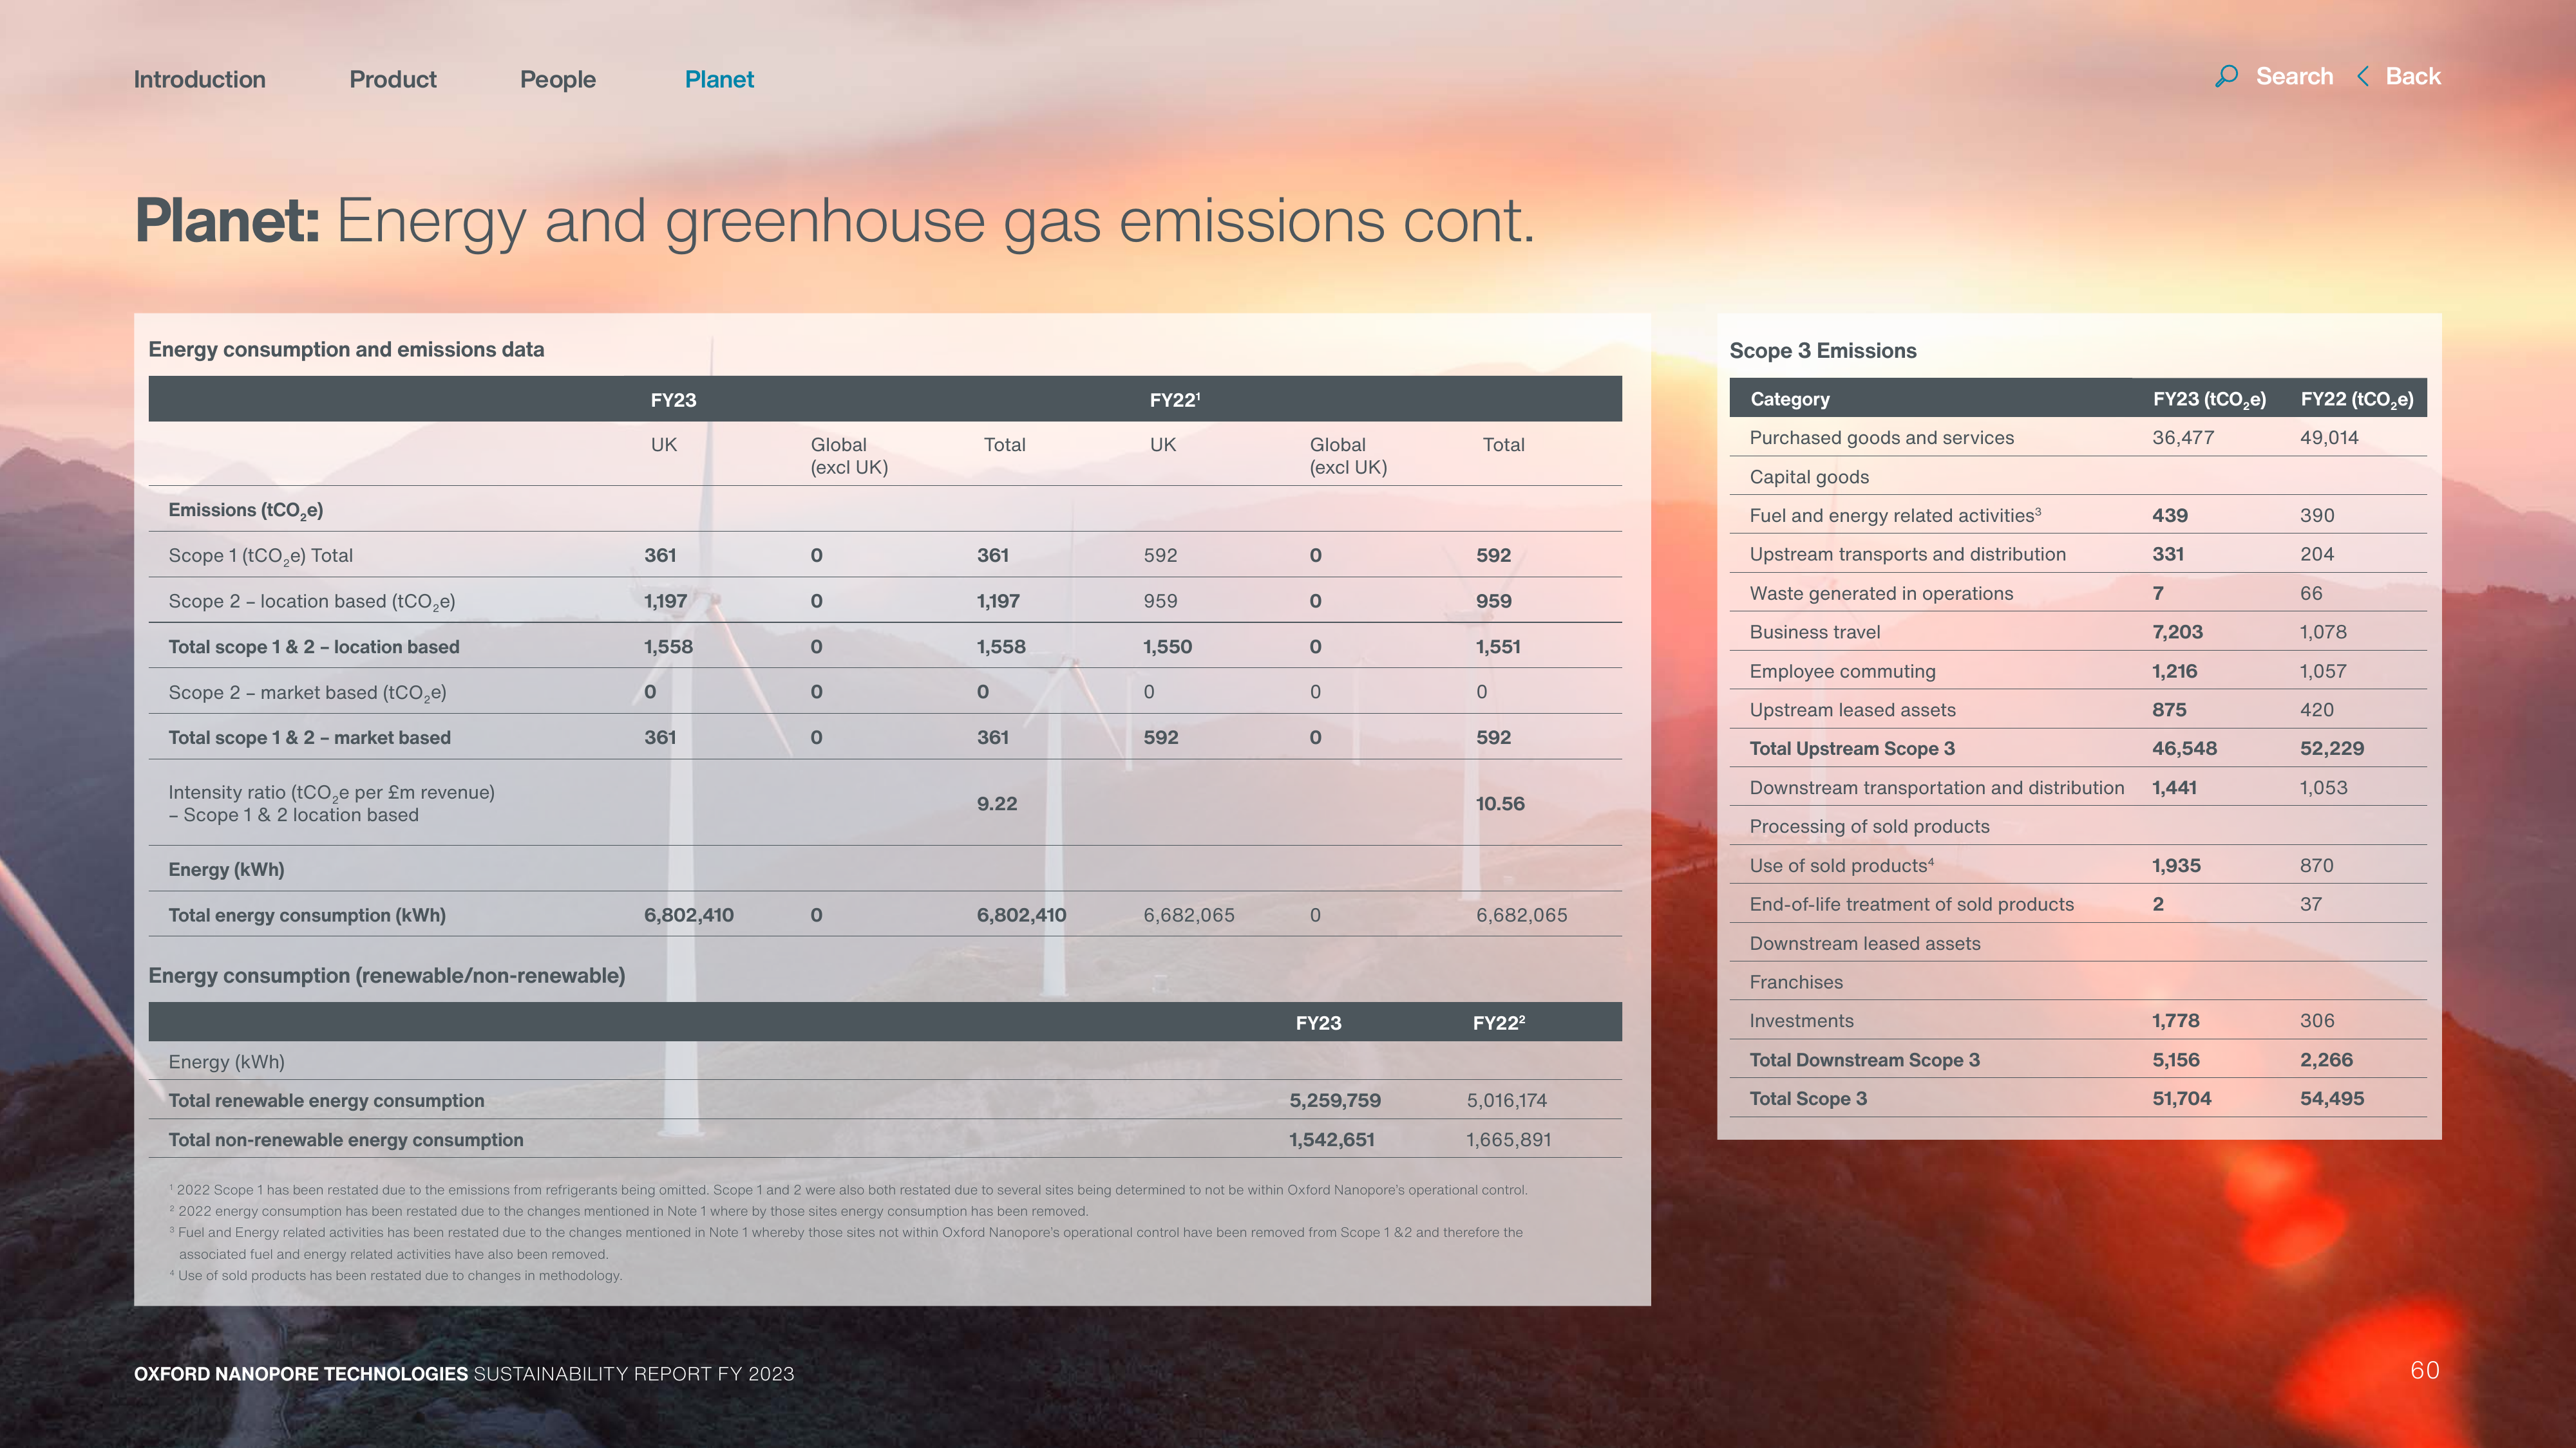Click Purchased goods FY23 value 36,477
This screenshot has height=1448, width=2576.
[2183, 438]
